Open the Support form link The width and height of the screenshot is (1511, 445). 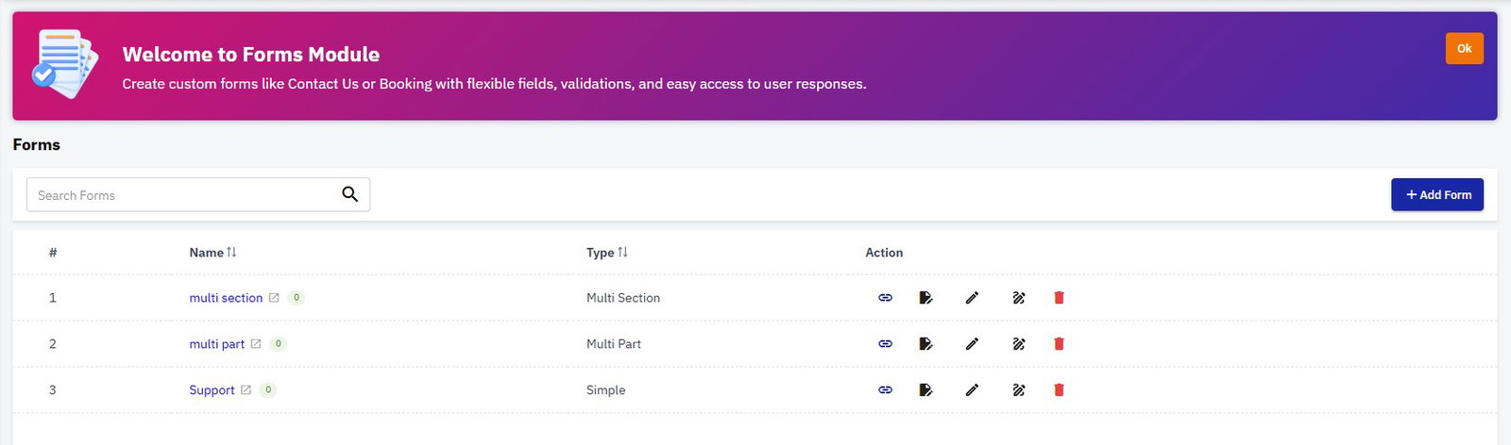(212, 390)
